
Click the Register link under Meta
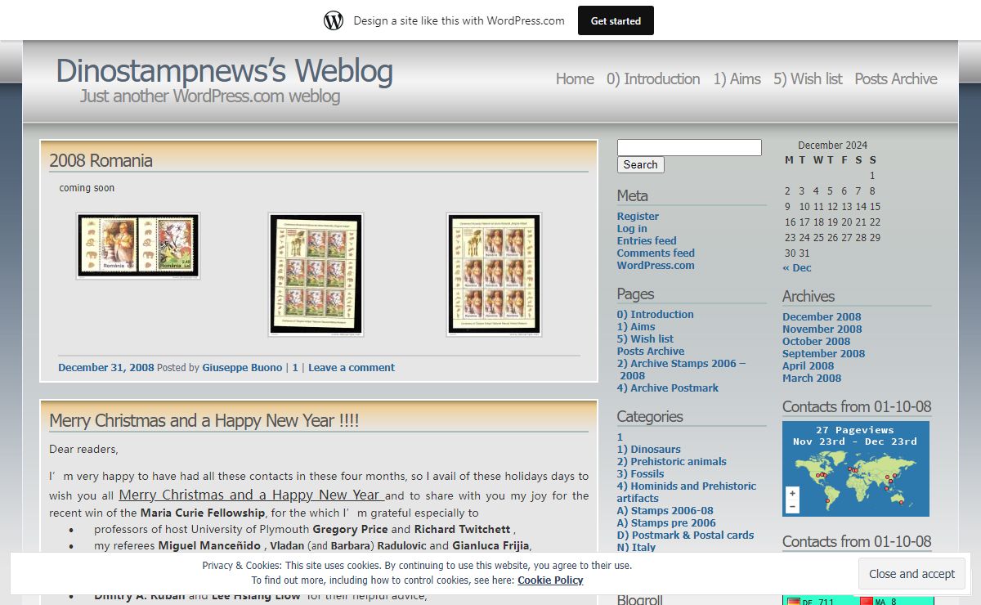click(x=638, y=217)
